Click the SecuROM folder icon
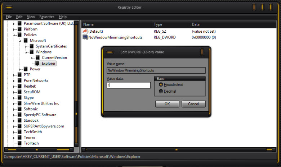The image size is (281, 167). click(x=20, y=92)
